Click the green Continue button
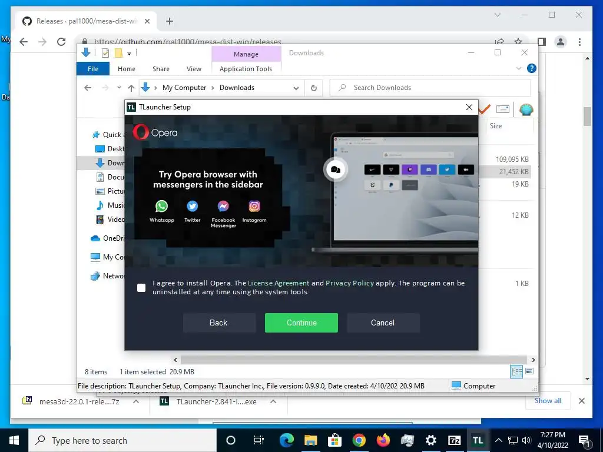 [x=301, y=323]
